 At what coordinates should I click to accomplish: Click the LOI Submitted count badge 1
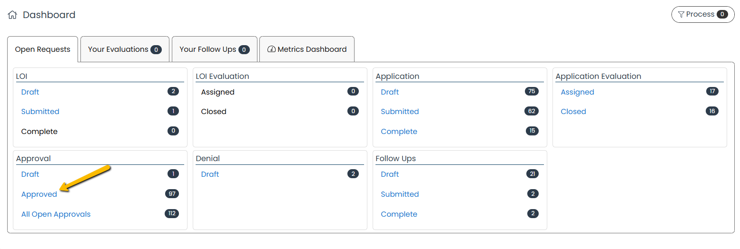tap(173, 111)
